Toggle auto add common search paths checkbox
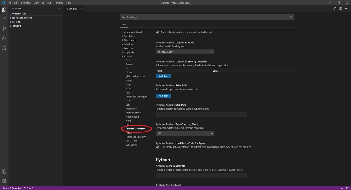 click(x=158, y=32)
